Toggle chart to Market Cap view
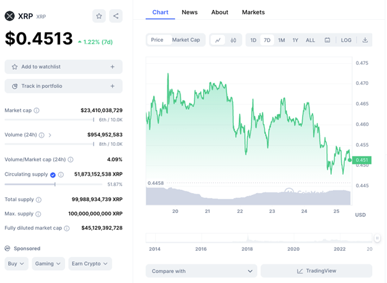Screen dimensions: 387x283 (x=186, y=40)
